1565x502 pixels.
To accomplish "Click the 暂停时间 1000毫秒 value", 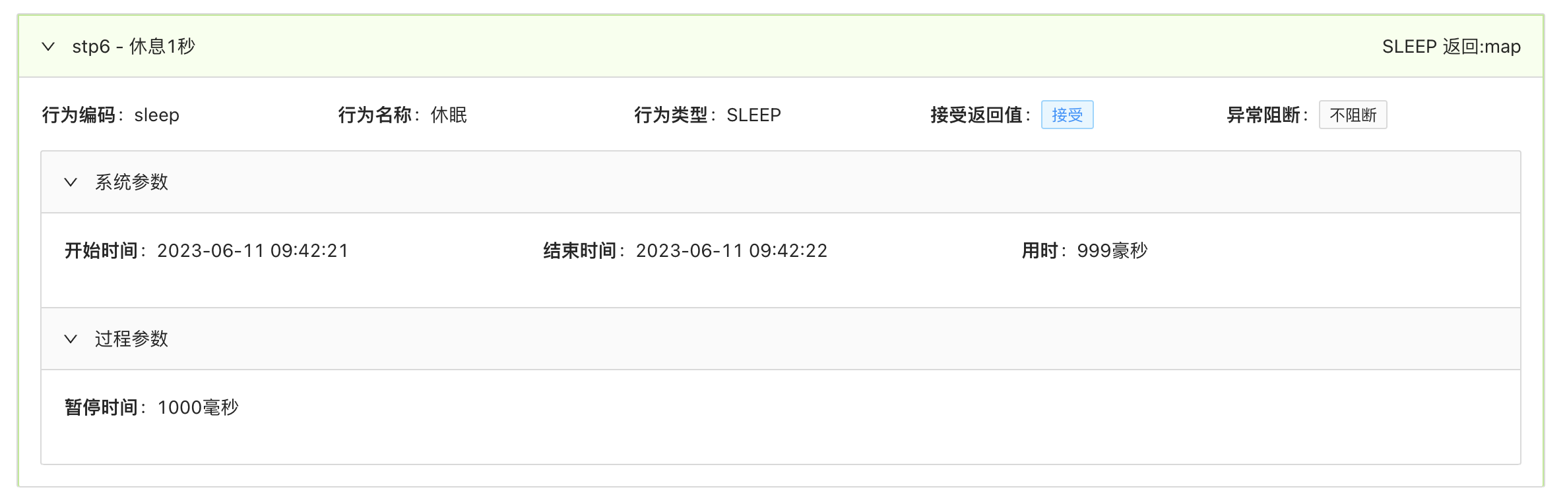I will coord(198,408).
